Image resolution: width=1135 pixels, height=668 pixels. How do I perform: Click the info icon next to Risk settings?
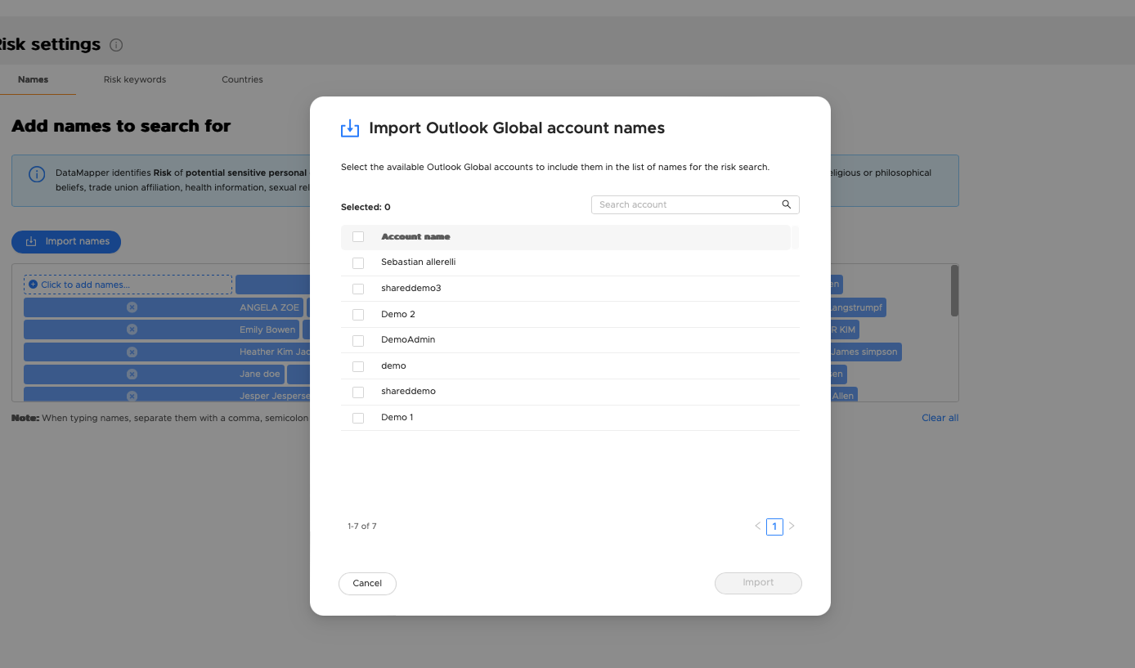(x=116, y=45)
